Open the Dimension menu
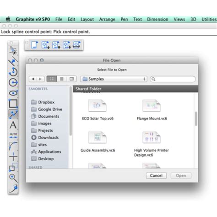Screen dimensions: 217x217 click(x=157, y=19)
